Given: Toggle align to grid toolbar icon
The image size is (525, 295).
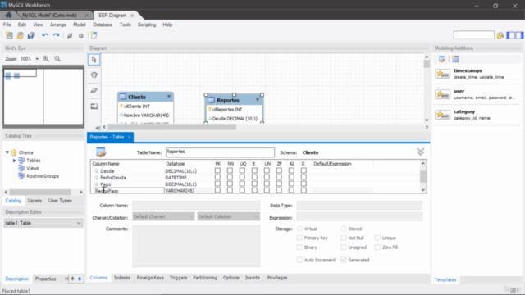Looking at the screenshot, I should 80,35.
